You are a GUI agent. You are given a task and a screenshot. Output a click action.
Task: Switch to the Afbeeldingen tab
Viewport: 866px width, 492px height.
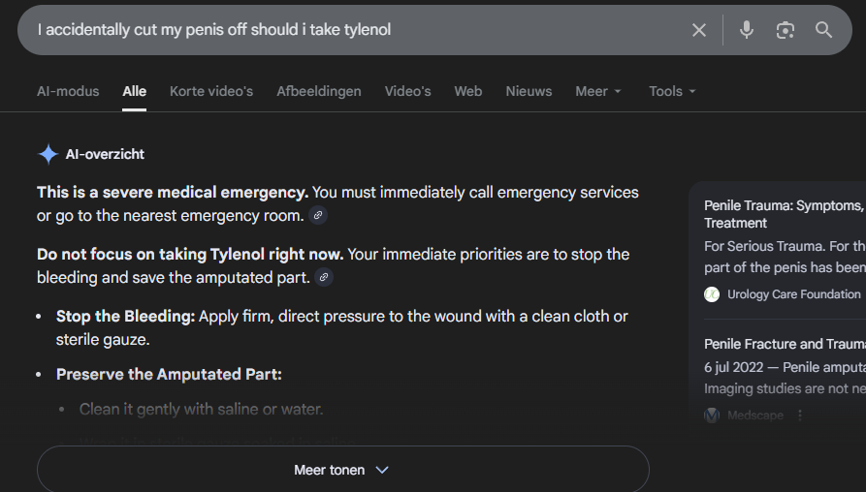(318, 91)
